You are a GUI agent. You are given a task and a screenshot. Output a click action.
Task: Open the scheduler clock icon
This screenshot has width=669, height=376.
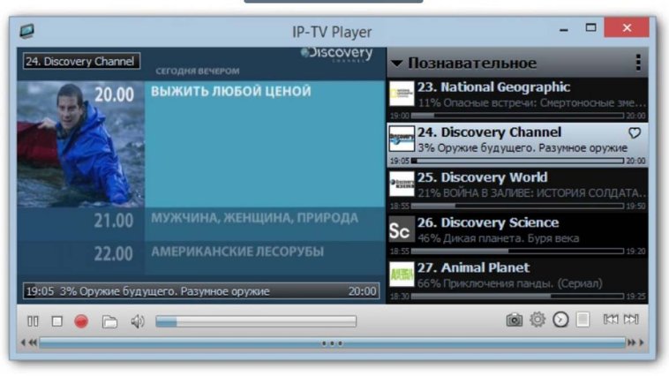(x=560, y=320)
